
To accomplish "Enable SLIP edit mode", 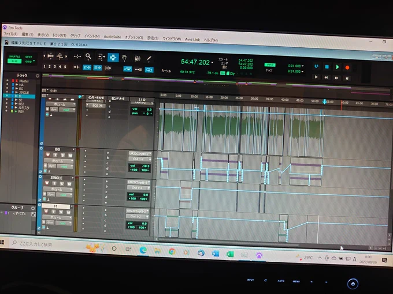I will (x=14, y=61).
